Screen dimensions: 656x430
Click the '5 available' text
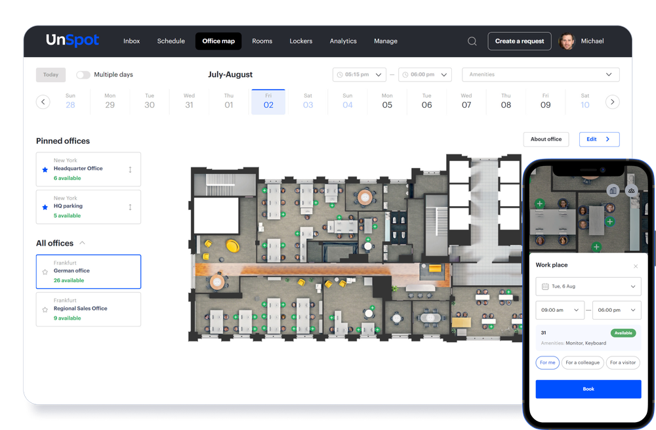(67, 215)
